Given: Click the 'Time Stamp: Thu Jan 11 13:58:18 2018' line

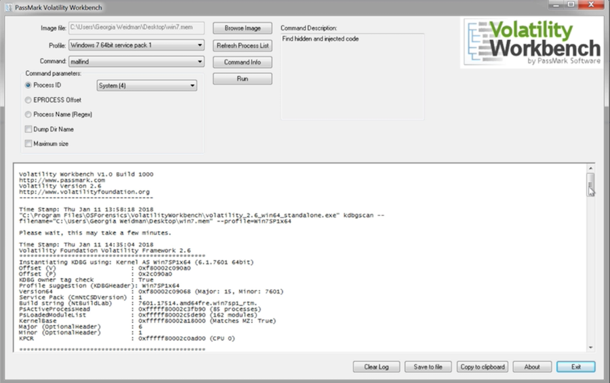Looking at the screenshot, I should [x=86, y=209].
